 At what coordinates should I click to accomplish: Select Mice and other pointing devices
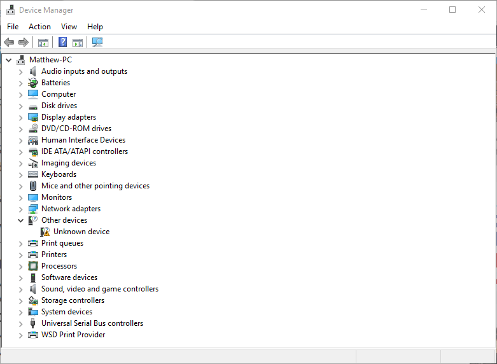click(95, 186)
